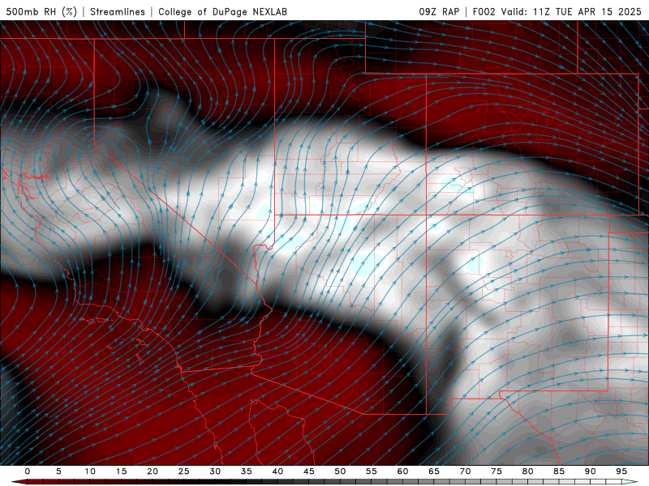Click the '09Z RAP' model run label

pyautogui.click(x=439, y=11)
